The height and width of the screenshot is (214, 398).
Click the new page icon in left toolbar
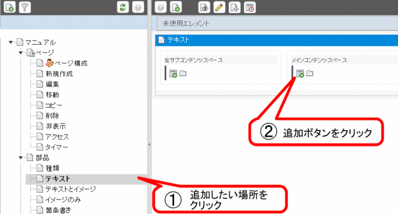click(x=9, y=7)
